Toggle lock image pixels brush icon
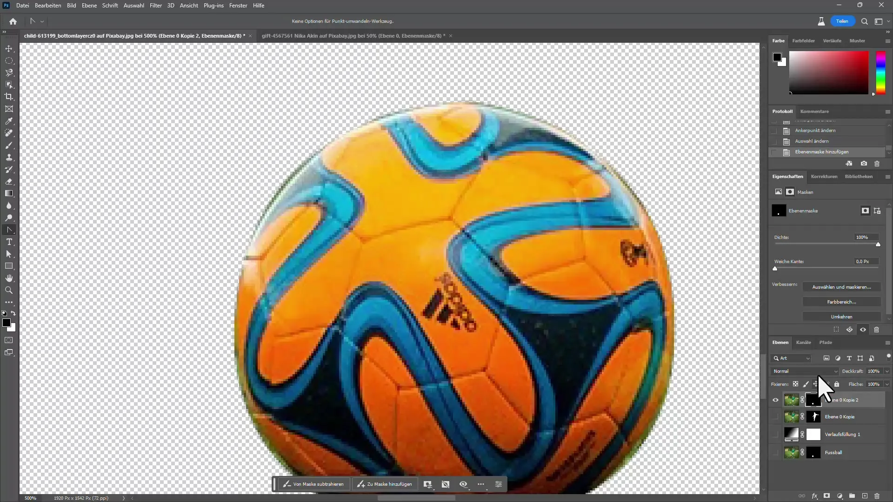893x502 pixels. [806, 384]
